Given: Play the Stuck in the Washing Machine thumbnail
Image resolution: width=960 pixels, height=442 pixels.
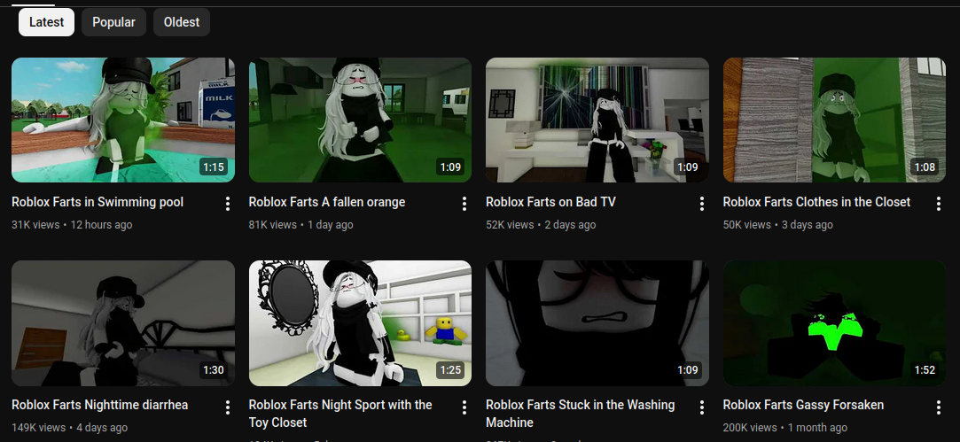Looking at the screenshot, I should point(597,322).
